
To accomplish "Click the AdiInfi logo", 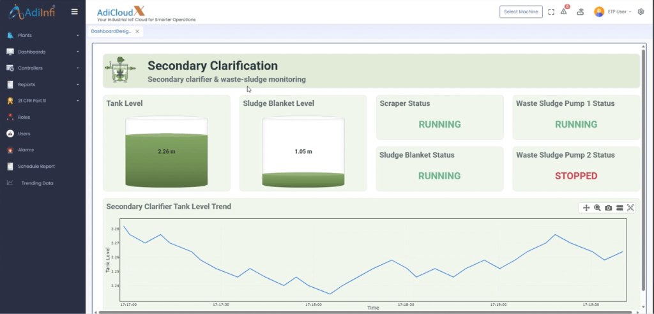I will pyautogui.click(x=32, y=11).
